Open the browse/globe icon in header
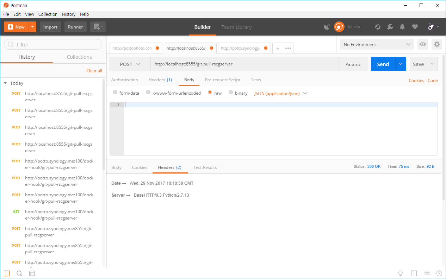Image resolution: width=446 pixels, height=279 pixels. [x=378, y=27]
